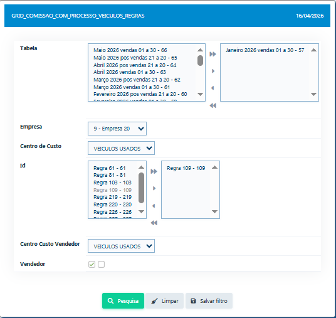This screenshot has height=318, width=336.
Task: Click the Limpar button
Action: [164, 301]
